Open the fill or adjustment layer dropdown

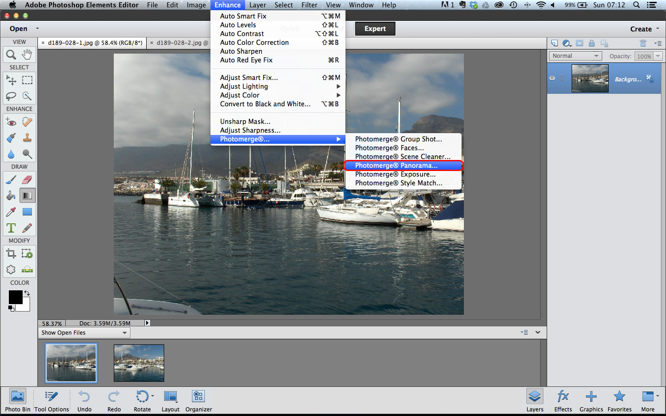[x=567, y=43]
